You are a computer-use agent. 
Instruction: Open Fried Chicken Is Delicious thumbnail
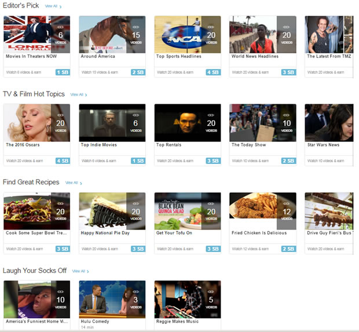263,211
